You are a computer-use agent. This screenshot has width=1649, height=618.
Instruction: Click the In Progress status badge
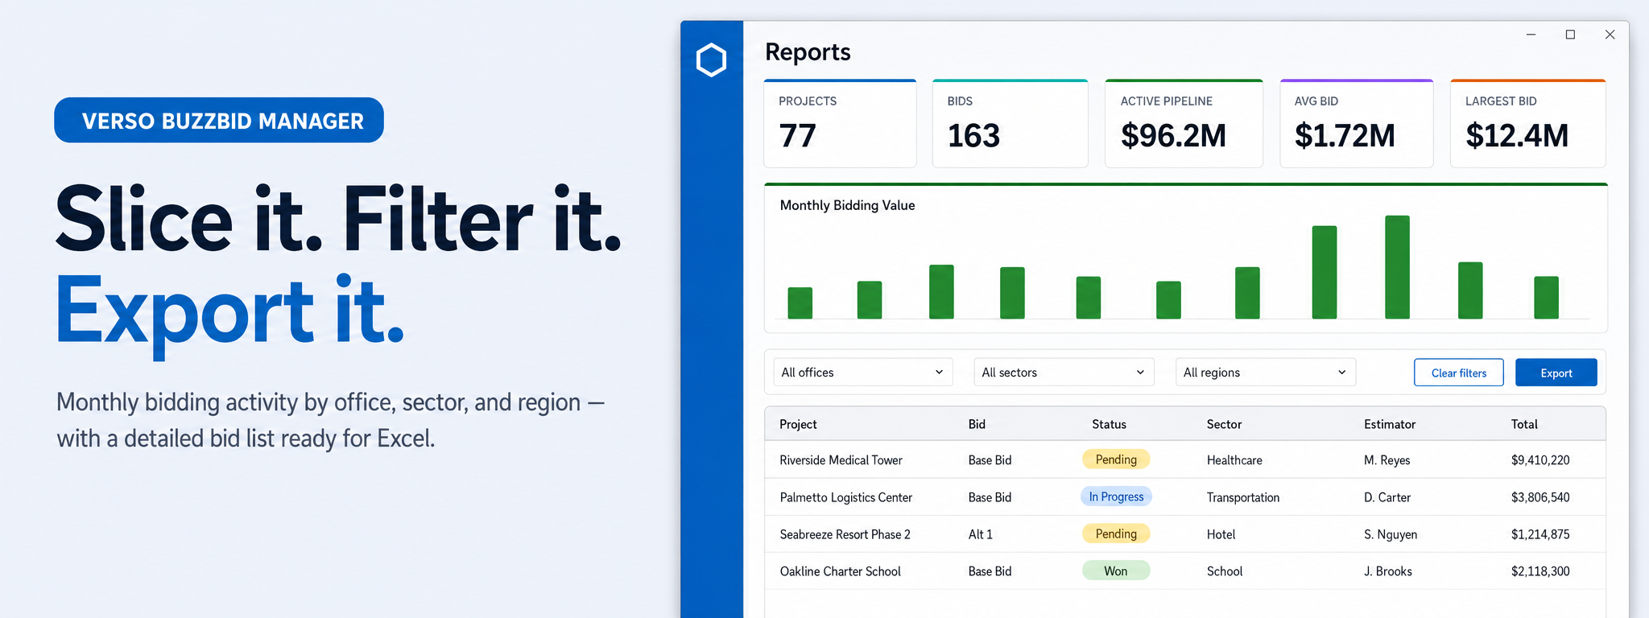[1116, 496]
